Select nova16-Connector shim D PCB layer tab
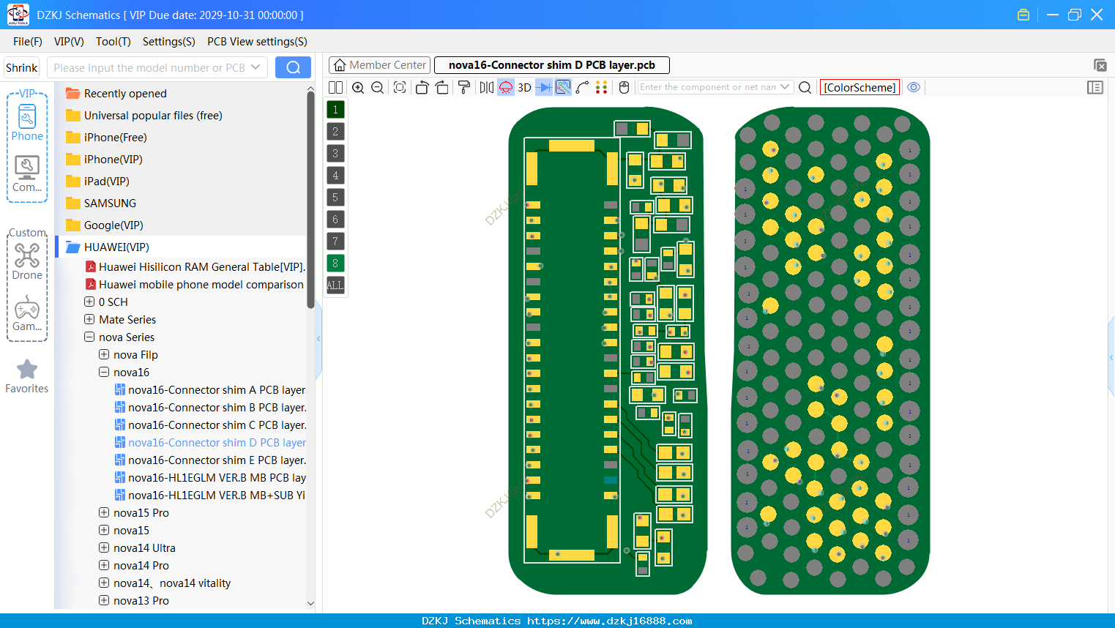The height and width of the screenshot is (628, 1115). click(552, 65)
